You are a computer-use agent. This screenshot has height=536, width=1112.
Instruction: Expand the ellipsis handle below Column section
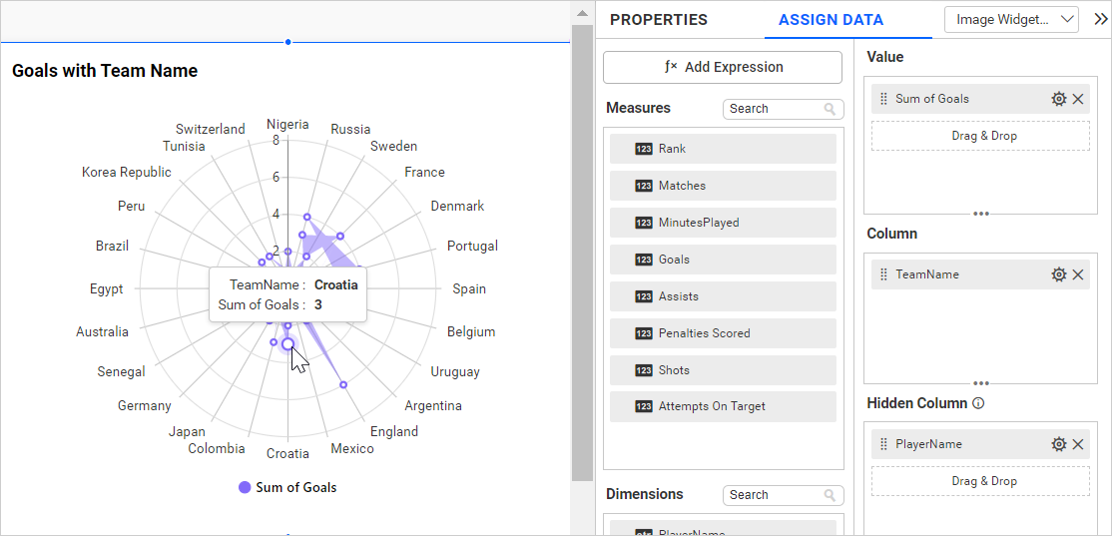[981, 383]
